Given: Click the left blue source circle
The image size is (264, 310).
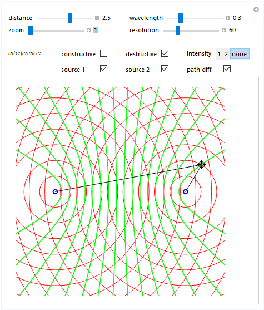Looking at the screenshot, I should click(x=55, y=191).
